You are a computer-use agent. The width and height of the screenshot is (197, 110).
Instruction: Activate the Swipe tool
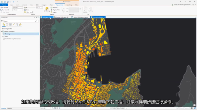point(27,10)
